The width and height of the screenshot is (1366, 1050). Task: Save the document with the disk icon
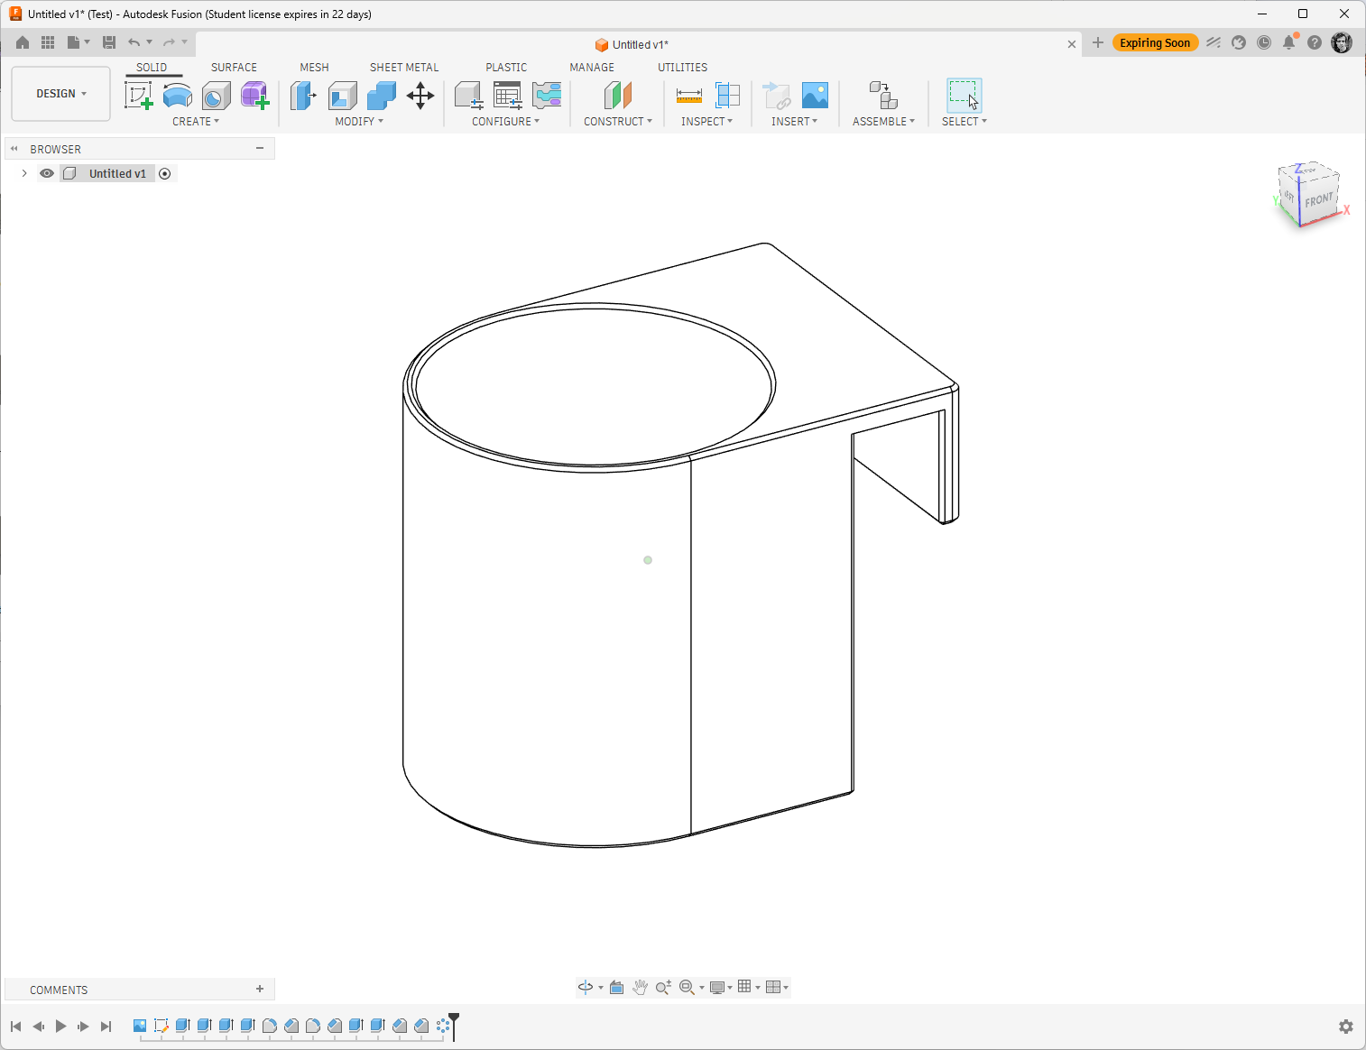pyautogui.click(x=109, y=42)
